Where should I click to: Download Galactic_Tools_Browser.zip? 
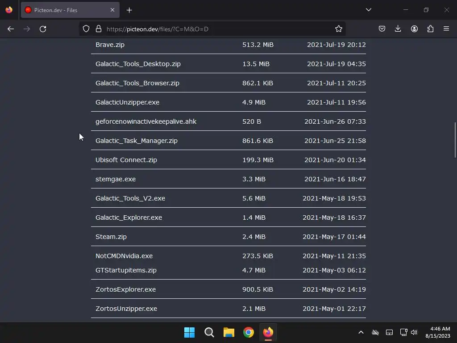[137, 83]
